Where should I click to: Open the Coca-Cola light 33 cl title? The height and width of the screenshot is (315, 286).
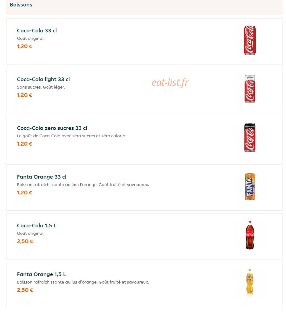(43, 79)
